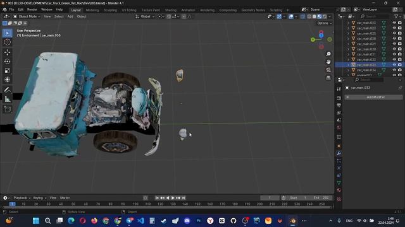Hide car_main.022 in viewport
This screenshot has height=227, width=405.
coord(394,23)
